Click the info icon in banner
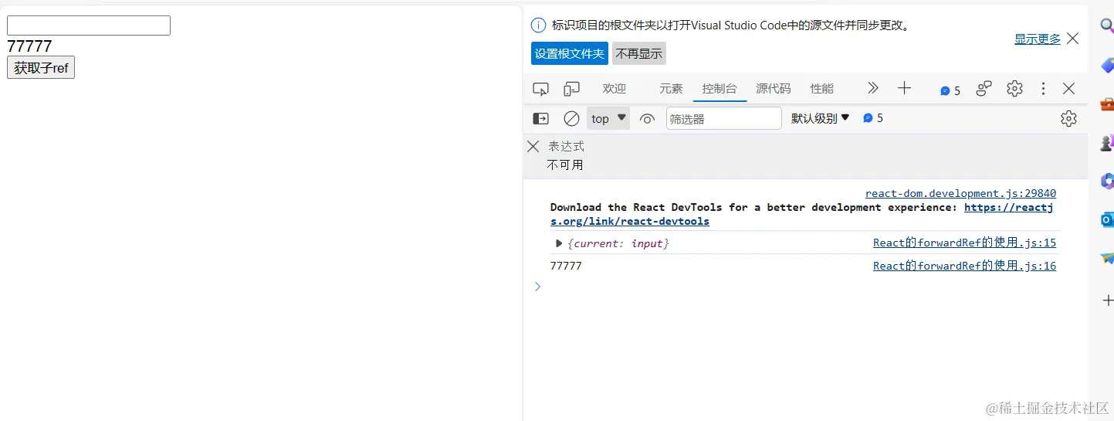This screenshot has height=421, width=1114. pyautogui.click(x=539, y=25)
